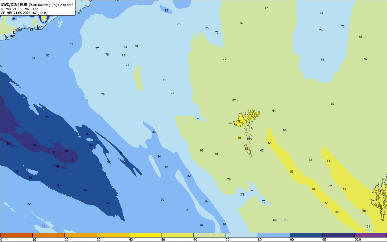The width and height of the screenshot is (387, 242).
Task: Pick the purple legend swatch above 99.9
Action: (x=370, y=235)
